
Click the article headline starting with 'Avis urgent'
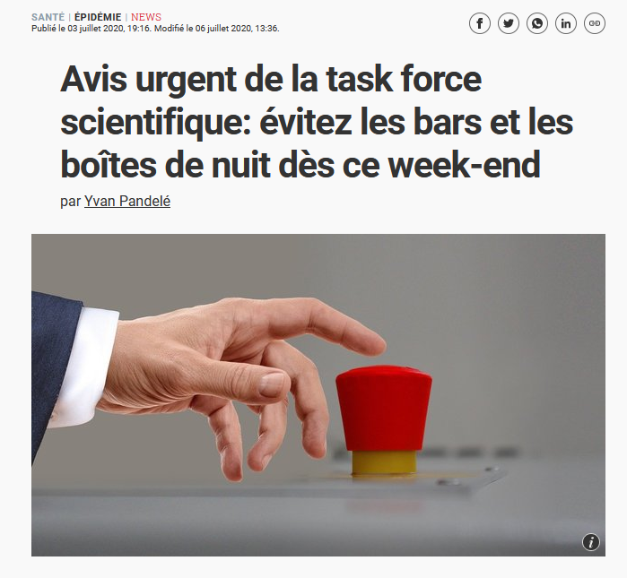click(317, 122)
